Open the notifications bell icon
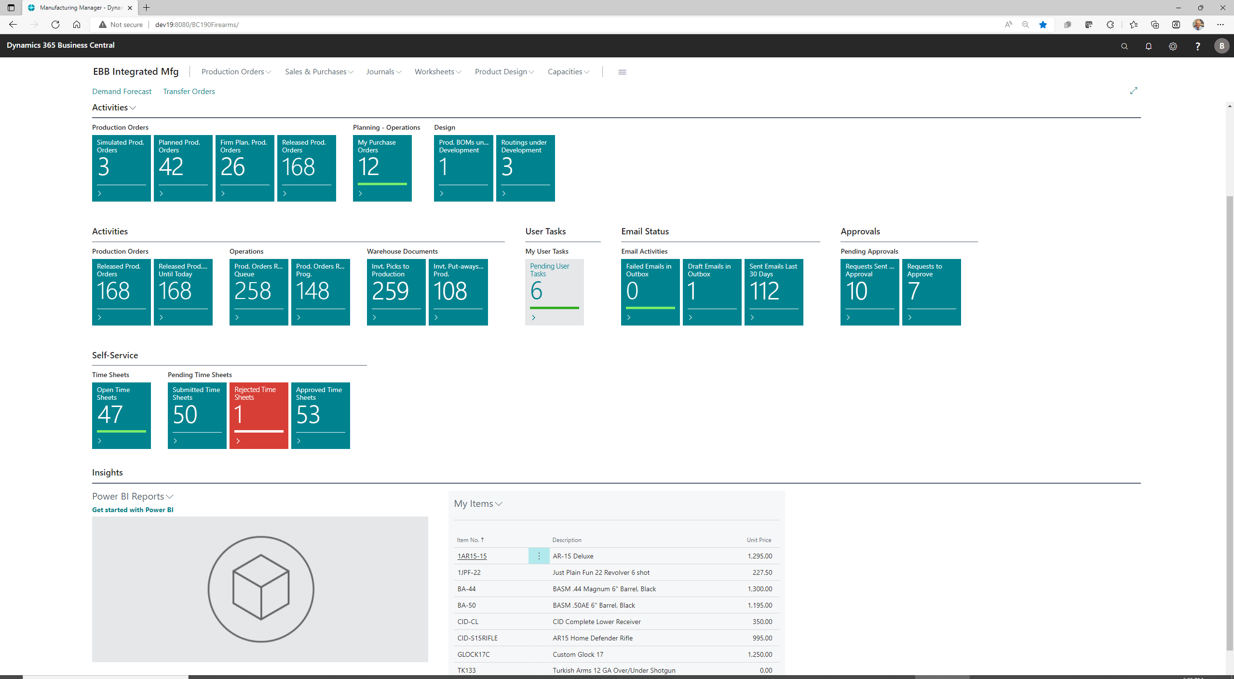The width and height of the screenshot is (1234, 679). tap(1148, 46)
